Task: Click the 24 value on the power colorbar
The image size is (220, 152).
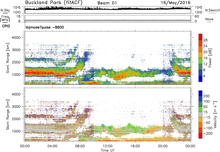Action: [x=205, y=46]
